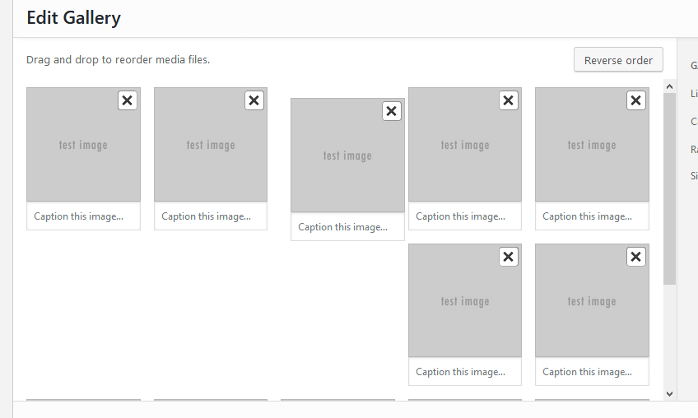Click the X on the dragged offset image
This screenshot has height=418, width=698.
[x=392, y=111]
